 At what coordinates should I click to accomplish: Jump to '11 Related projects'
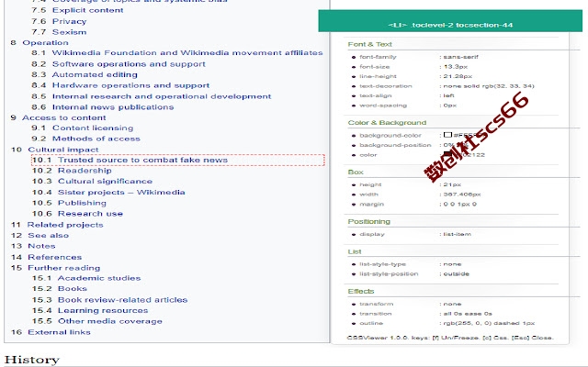tap(57, 225)
